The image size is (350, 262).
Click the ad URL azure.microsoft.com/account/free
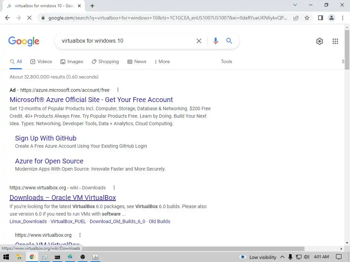pyautogui.click(x=65, y=90)
